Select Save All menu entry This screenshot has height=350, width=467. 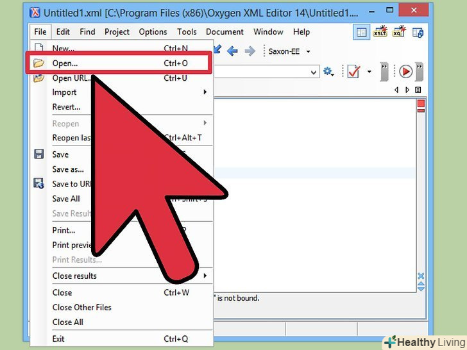(121, 199)
